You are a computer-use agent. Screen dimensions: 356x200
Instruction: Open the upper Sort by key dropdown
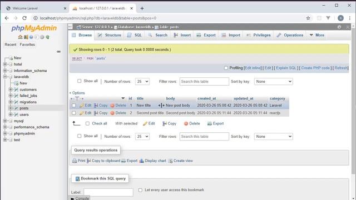[x=274, y=82]
